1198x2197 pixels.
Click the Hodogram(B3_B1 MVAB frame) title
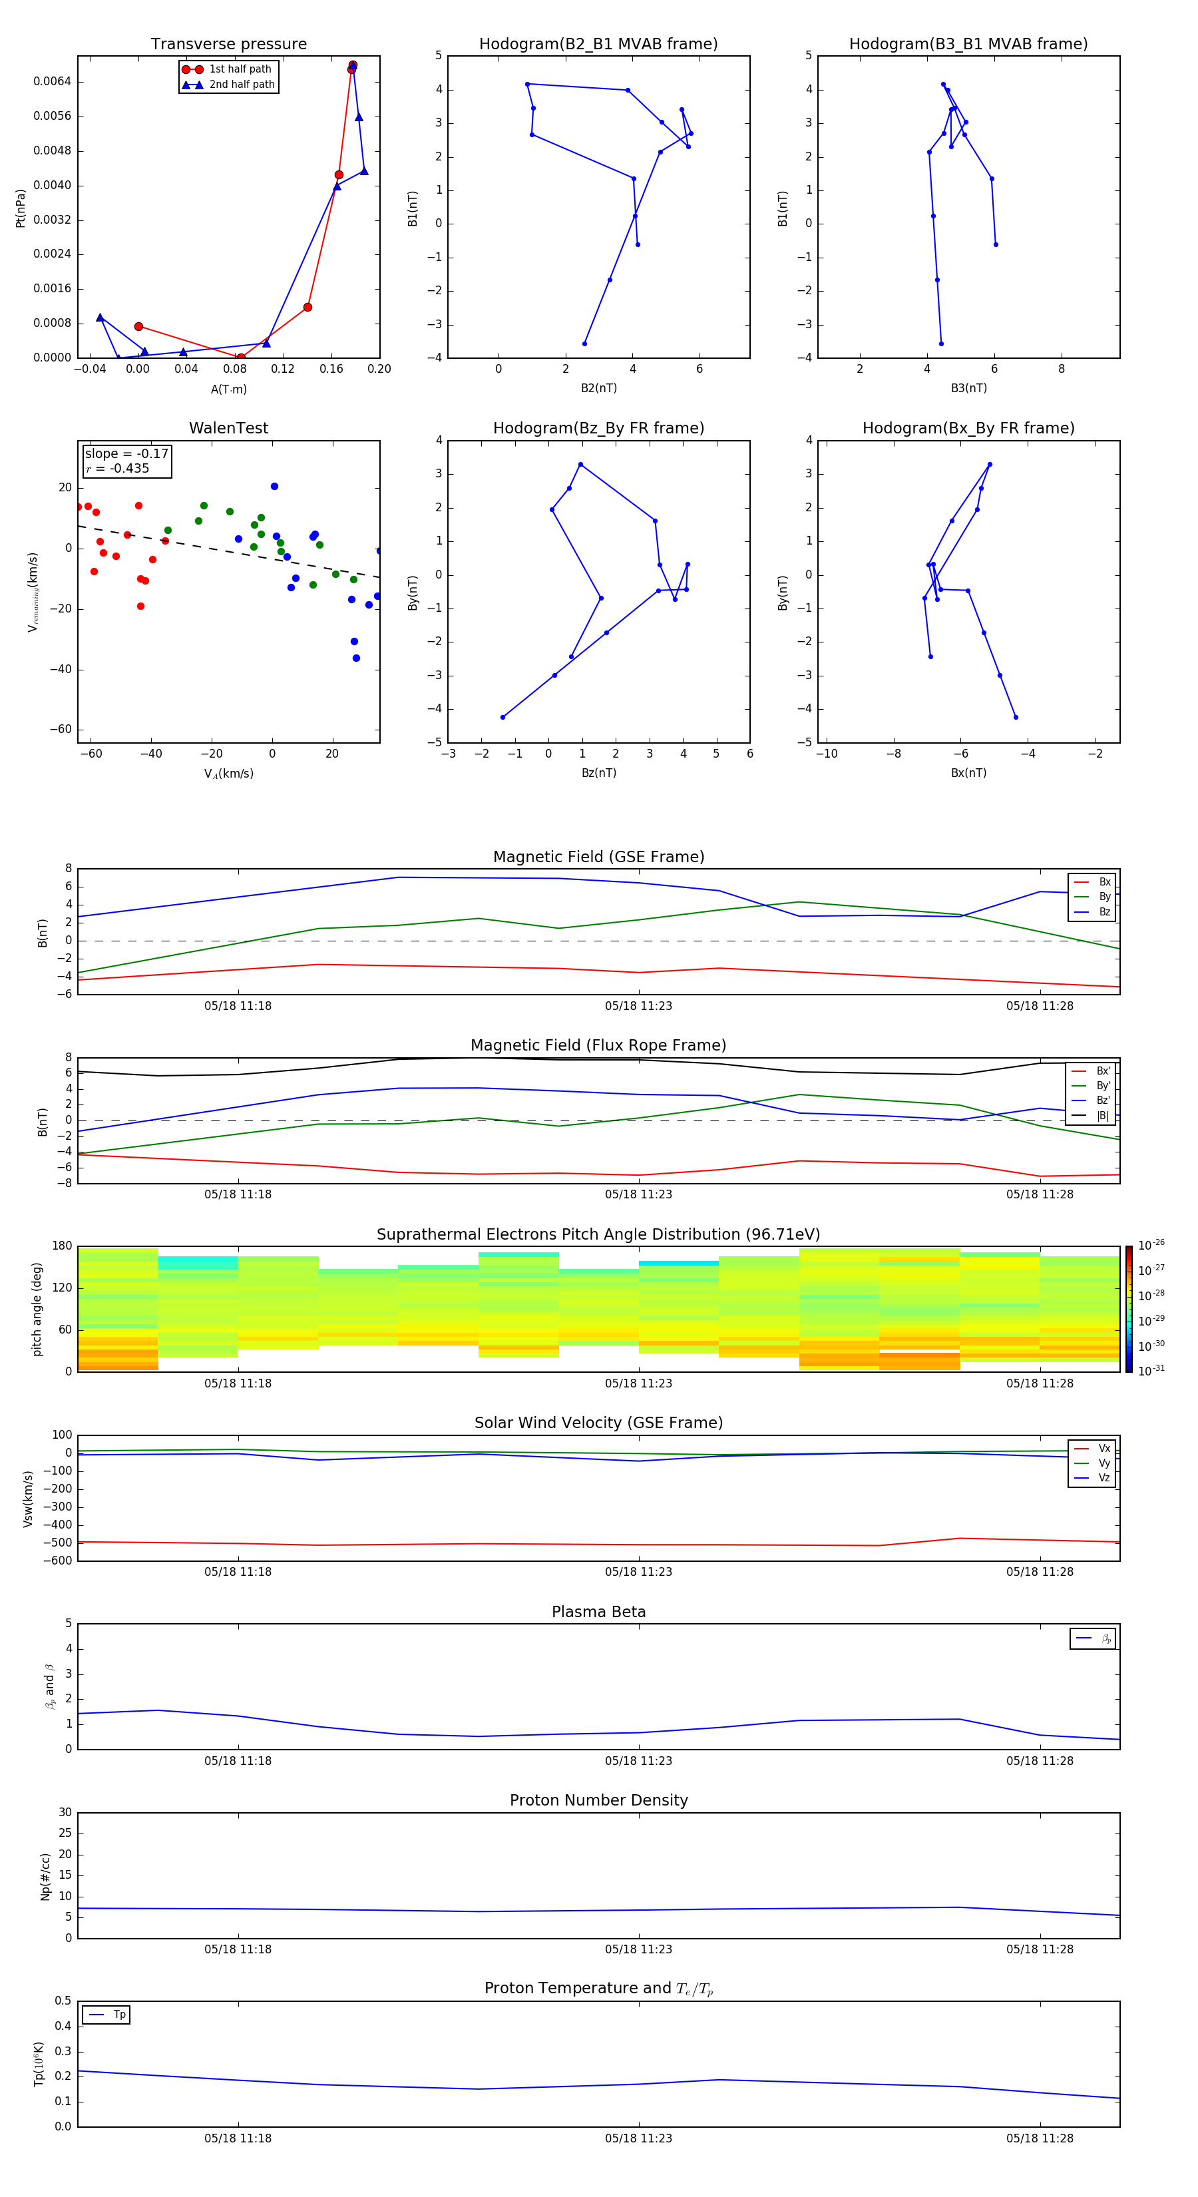[968, 45]
